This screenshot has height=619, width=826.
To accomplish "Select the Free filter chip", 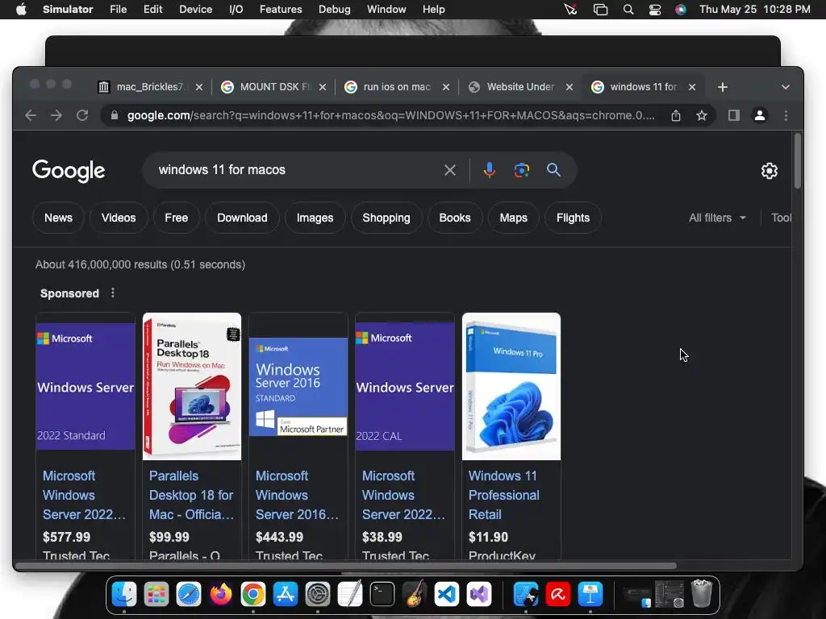I will tap(176, 218).
